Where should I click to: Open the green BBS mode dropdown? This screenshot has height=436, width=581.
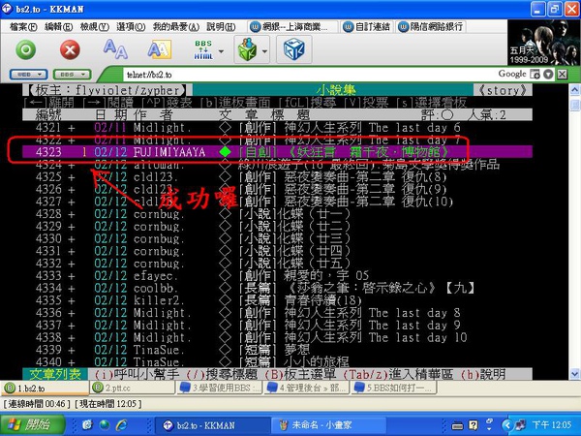tap(72, 75)
